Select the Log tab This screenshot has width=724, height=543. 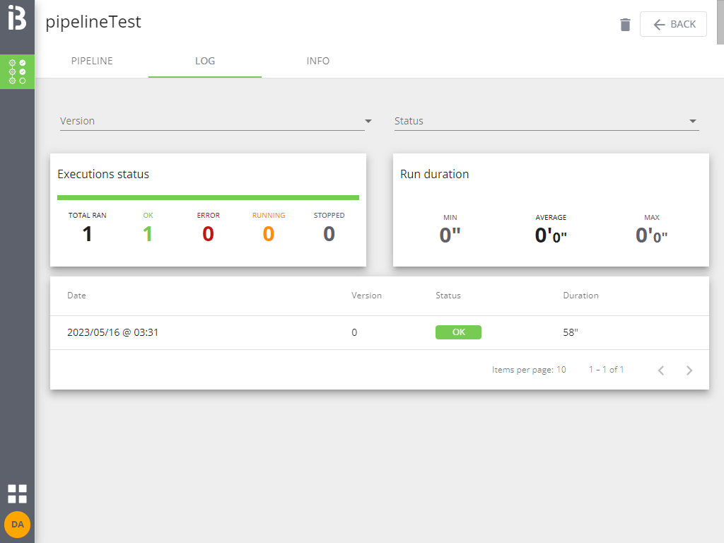click(x=205, y=61)
